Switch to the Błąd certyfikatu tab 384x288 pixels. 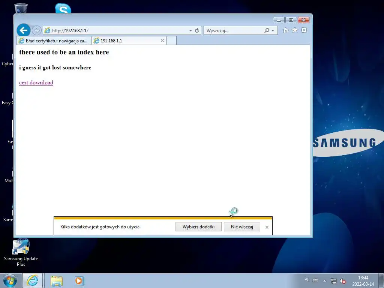(54, 40)
